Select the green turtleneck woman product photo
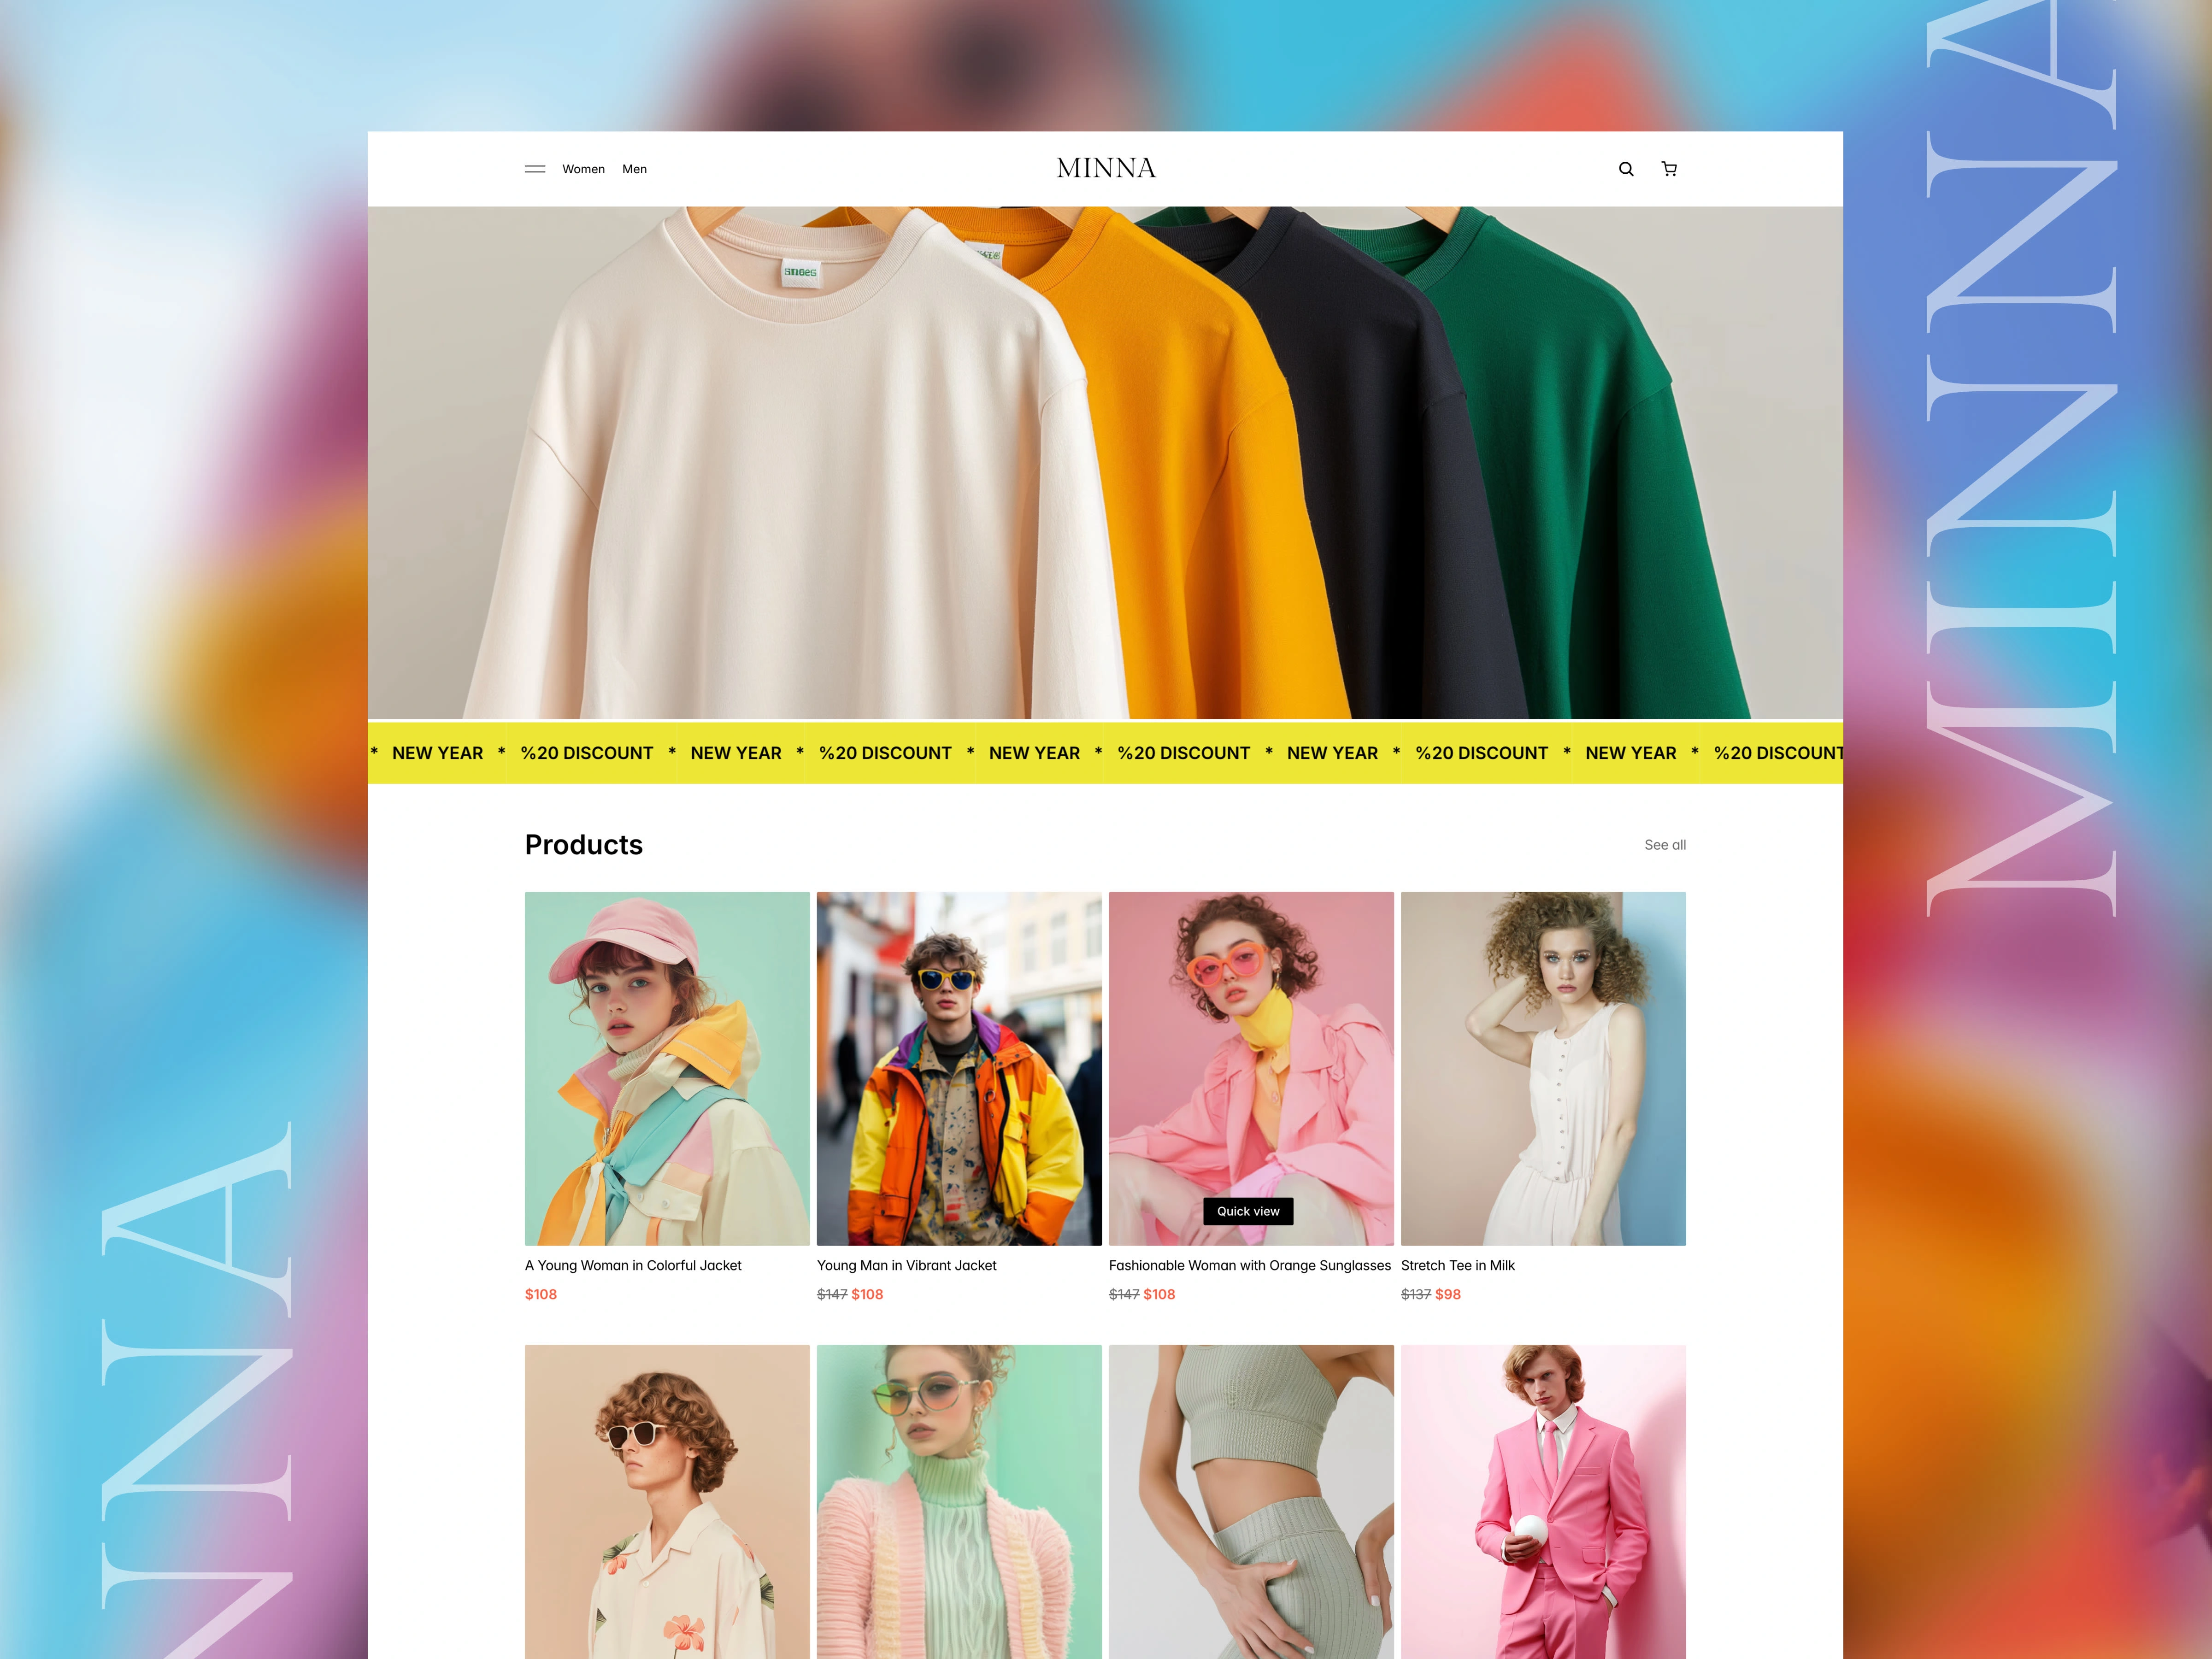Viewport: 2212px width, 1659px height. click(959, 1500)
